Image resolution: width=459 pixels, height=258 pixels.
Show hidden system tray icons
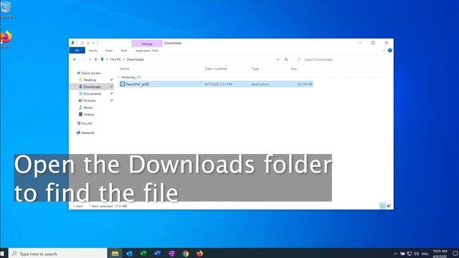pos(395,254)
